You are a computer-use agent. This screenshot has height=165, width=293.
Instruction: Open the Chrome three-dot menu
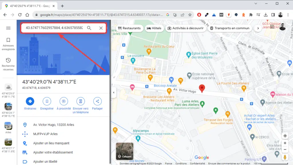point(288,15)
